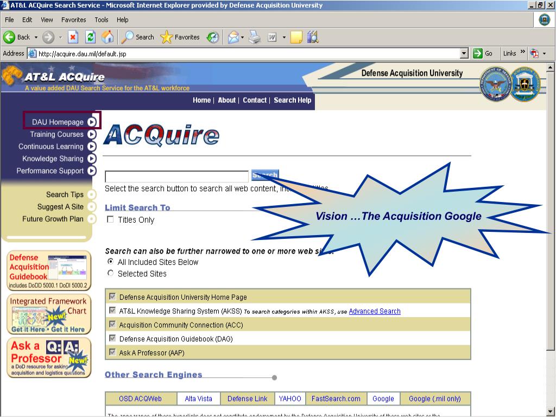Expand the Links toolbar chevron
Viewport: 556px width, 417px height.
pos(523,52)
